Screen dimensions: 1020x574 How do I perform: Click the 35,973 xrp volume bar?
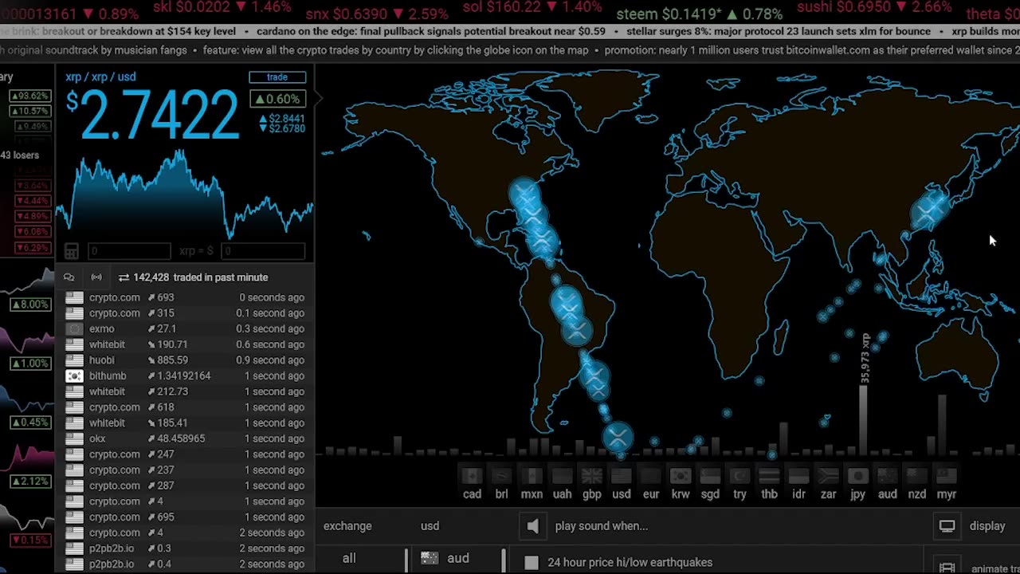click(x=863, y=420)
